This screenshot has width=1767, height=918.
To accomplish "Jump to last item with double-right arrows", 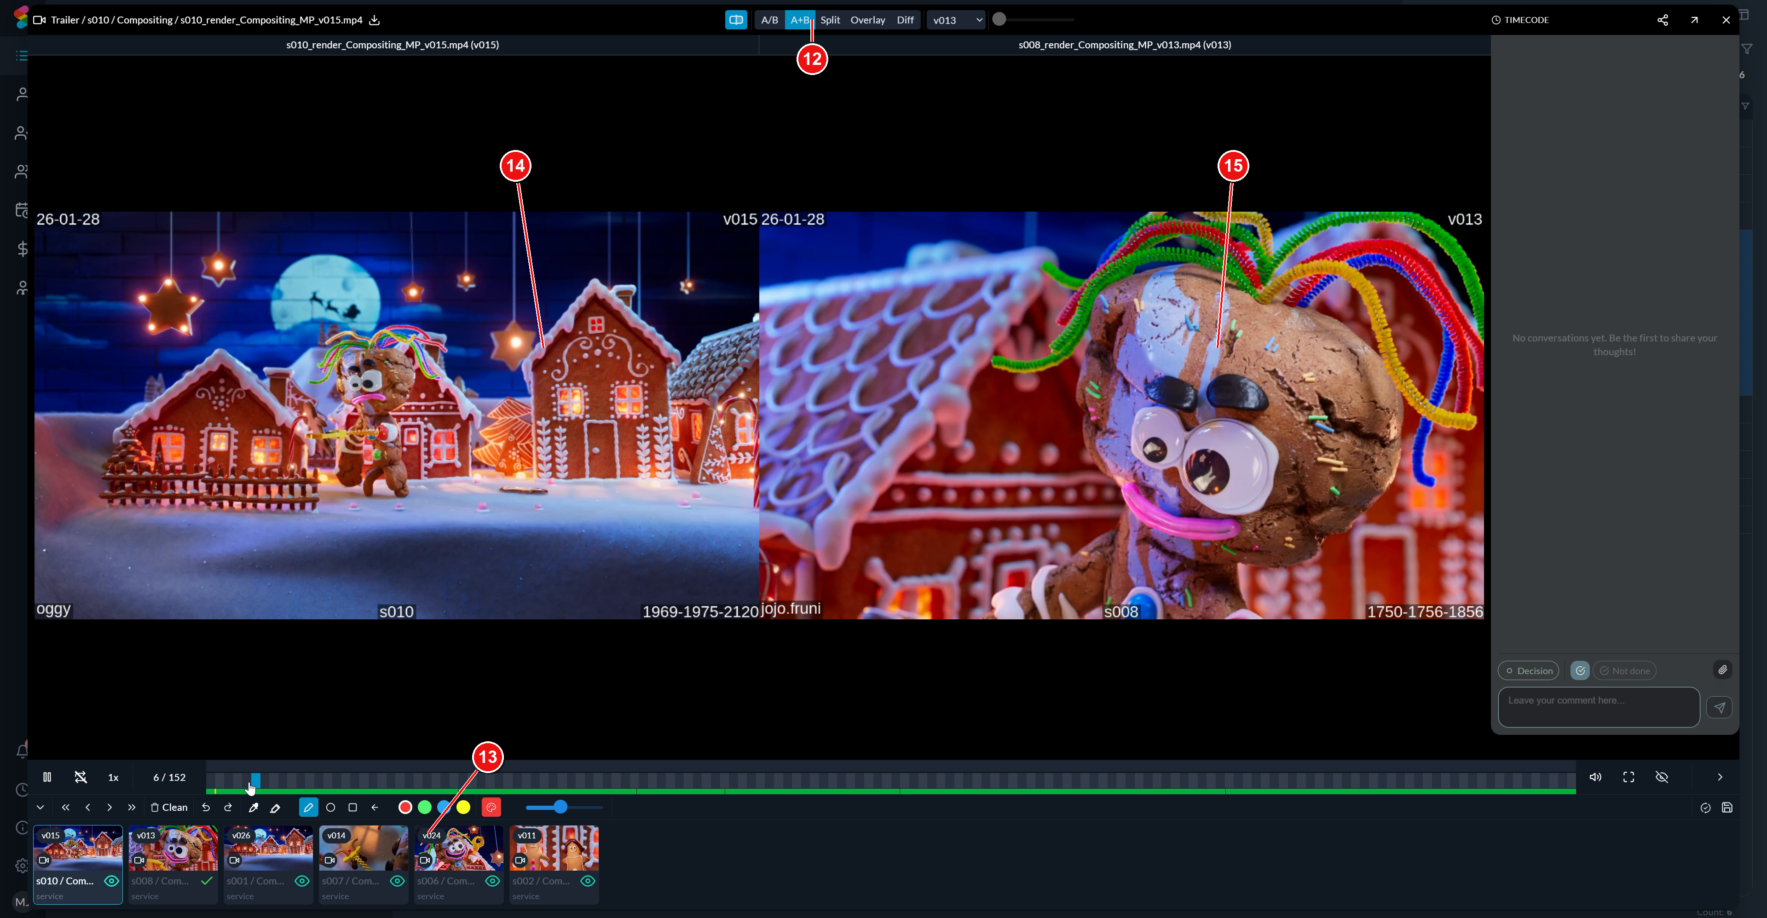I will coord(132,808).
